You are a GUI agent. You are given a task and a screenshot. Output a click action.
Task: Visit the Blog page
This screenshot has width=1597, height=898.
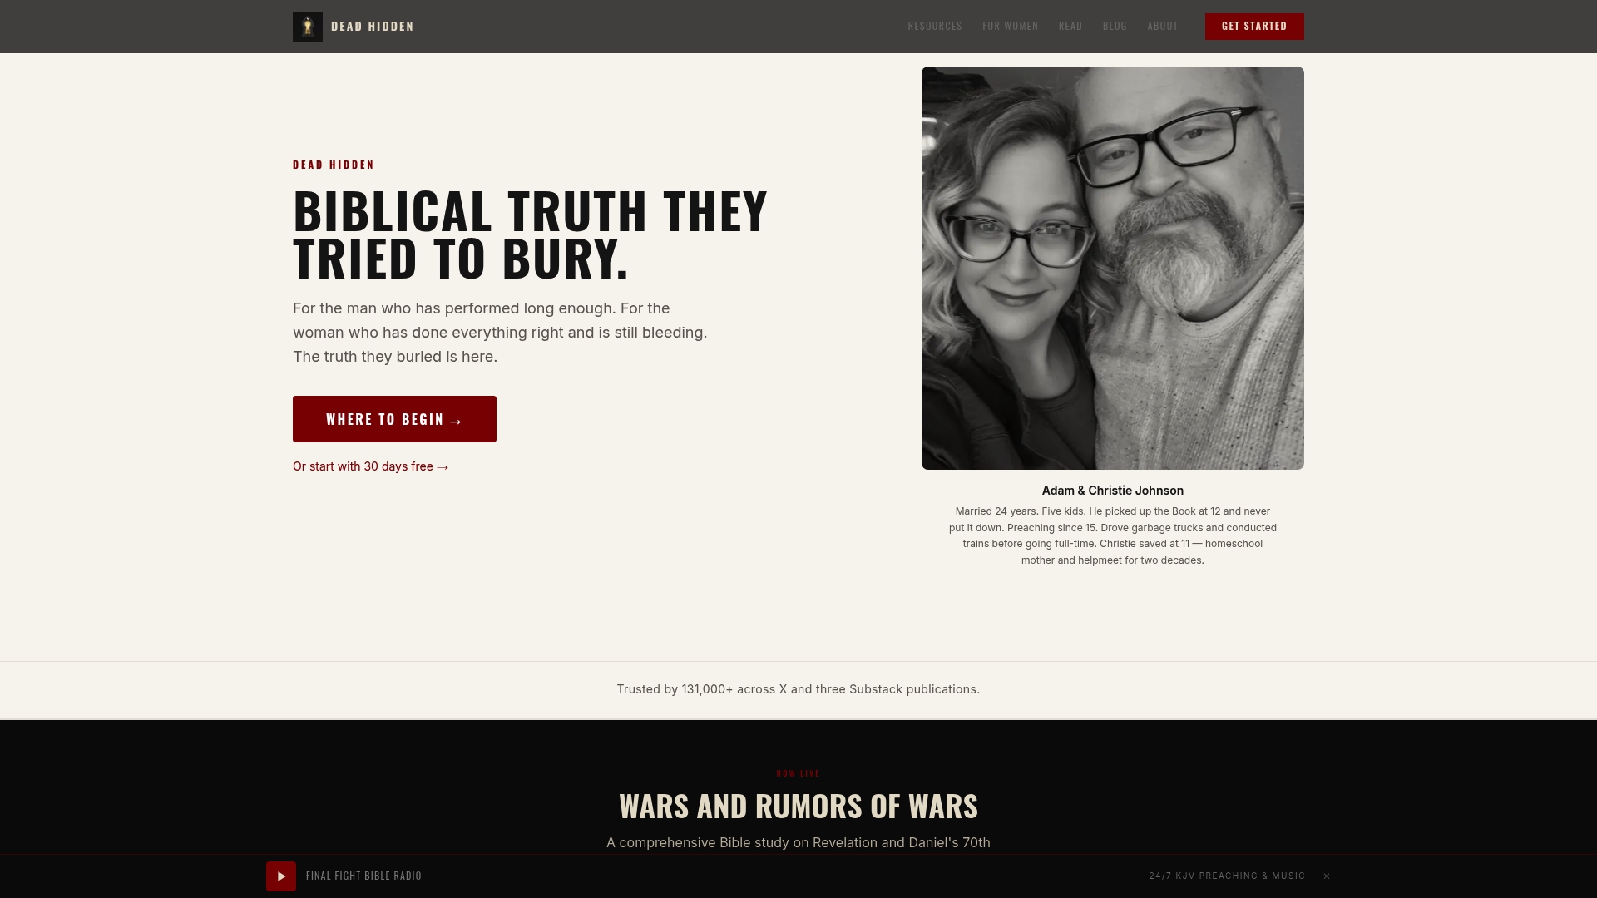click(x=1115, y=27)
